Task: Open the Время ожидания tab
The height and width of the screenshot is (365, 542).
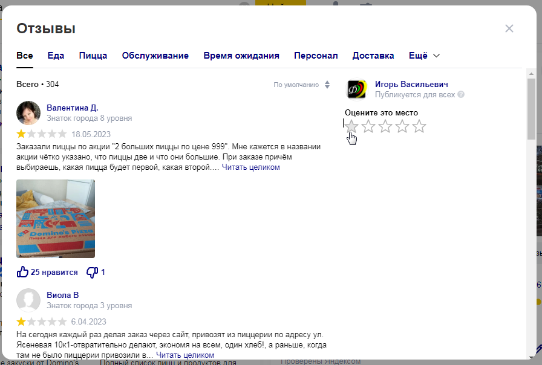Action: pos(241,56)
